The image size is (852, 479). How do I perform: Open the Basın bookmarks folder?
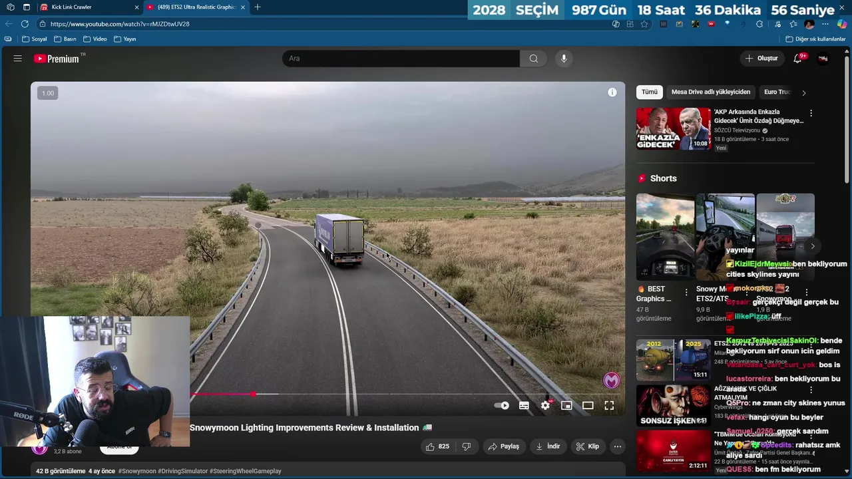pyautogui.click(x=65, y=39)
